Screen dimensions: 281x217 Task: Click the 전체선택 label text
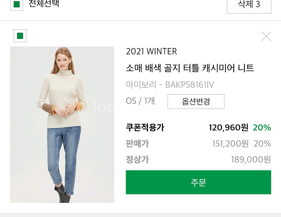tap(44, 3)
